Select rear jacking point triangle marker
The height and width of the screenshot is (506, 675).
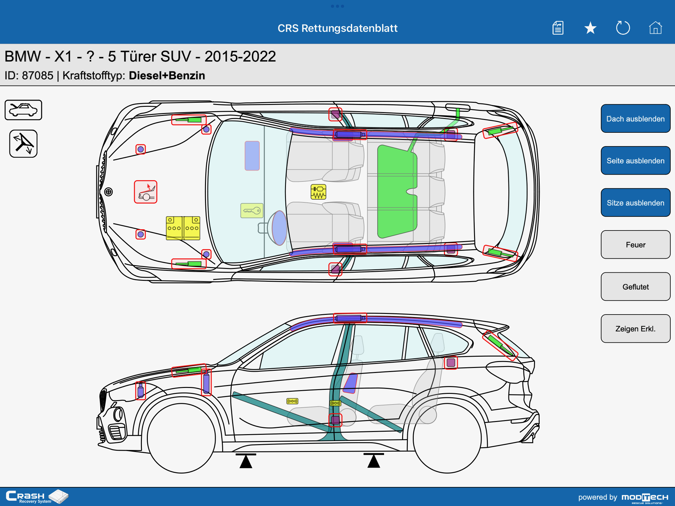pyautogui.click(x=374, y=460)
